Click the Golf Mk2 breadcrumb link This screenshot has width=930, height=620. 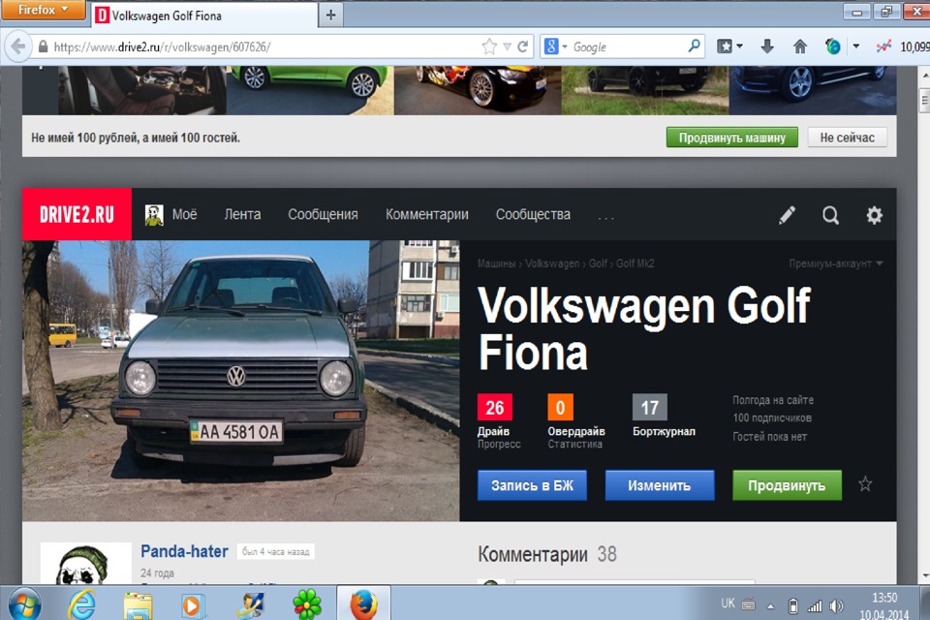click(635, 263)
